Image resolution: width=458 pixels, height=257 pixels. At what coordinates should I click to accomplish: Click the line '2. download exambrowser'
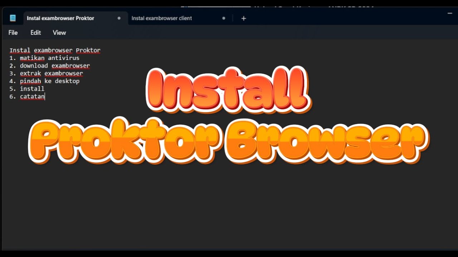pyautogui.click(x=50, y=66)
